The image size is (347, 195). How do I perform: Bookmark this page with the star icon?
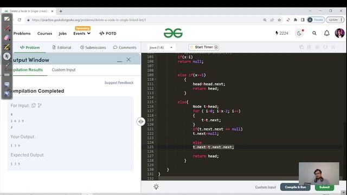[x=279, y=20]
